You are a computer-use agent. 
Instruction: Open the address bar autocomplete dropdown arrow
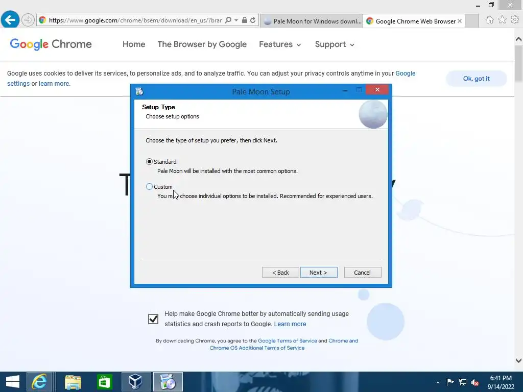236,20
